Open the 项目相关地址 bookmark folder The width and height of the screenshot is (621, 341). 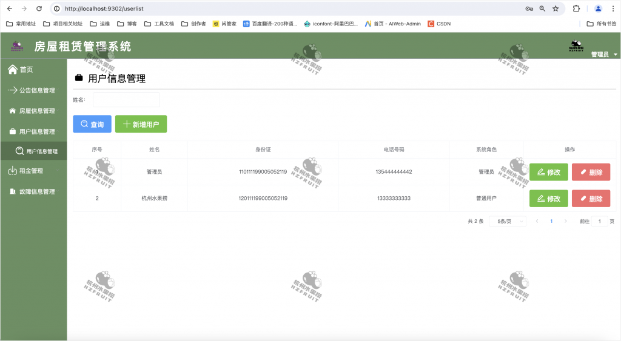(x=63, y=24)
